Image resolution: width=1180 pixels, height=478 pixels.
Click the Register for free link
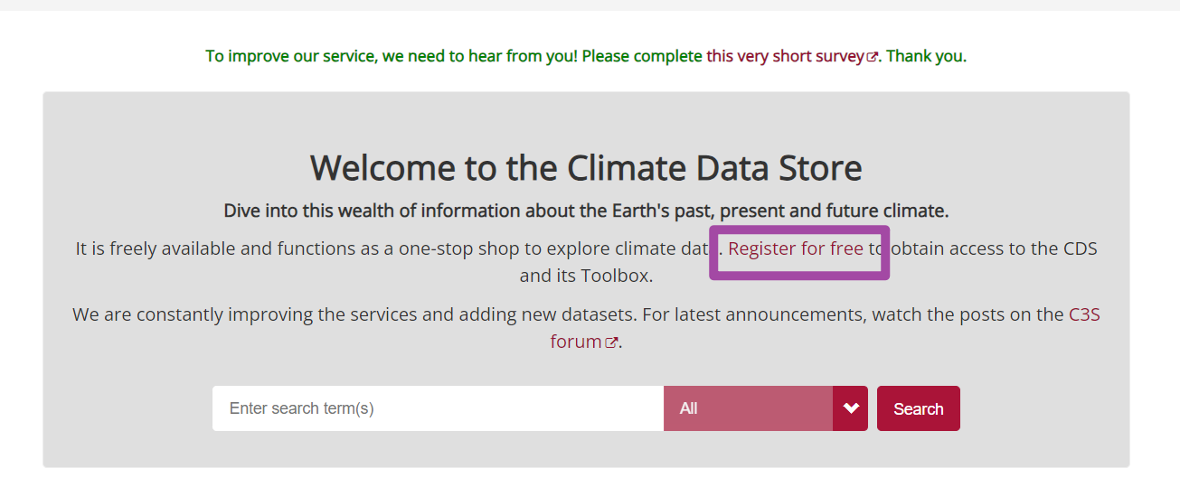[796, 248]
